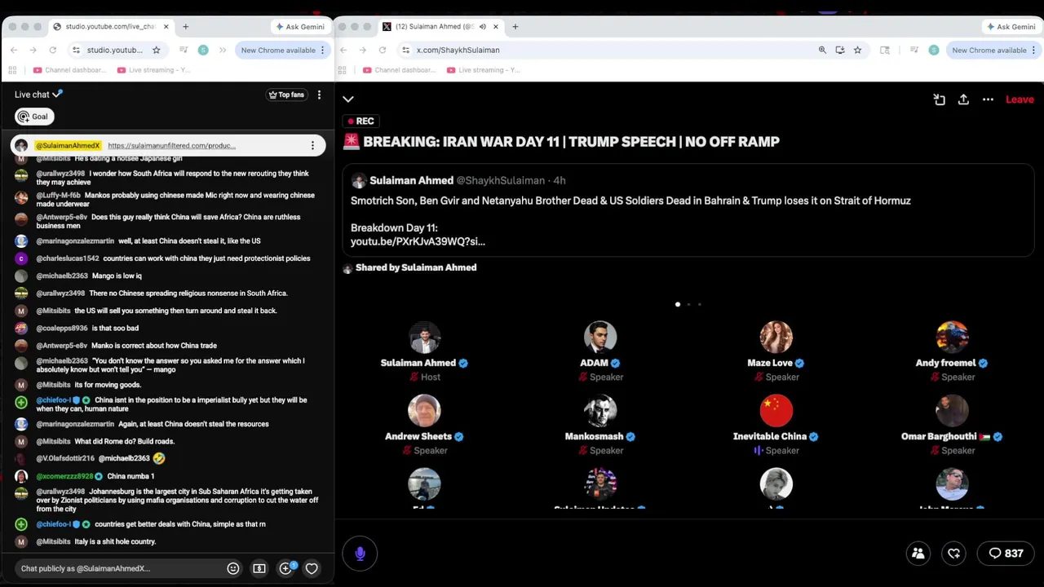This screenshot has width=1044, height=587.
Task: Click the heart reaction icon in the Space
Action: click(x=954, y=554)
